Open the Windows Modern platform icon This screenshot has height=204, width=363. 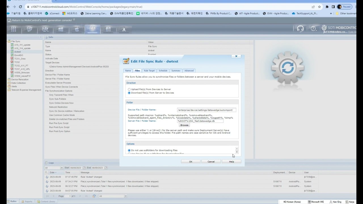[61, 29]
